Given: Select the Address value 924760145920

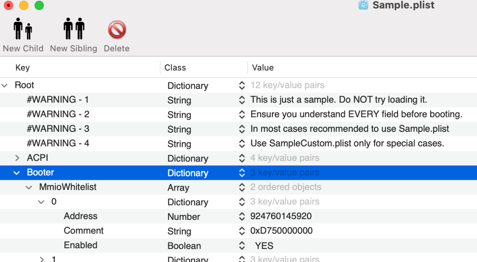Looking at the screenshot, I should pyautogui.click(x=281, y=216).
